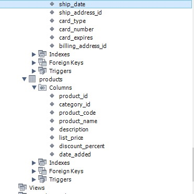
Task: Expand the Foreign Keys node above the products table
Action: pyautogui.click(x=34, y=63)
